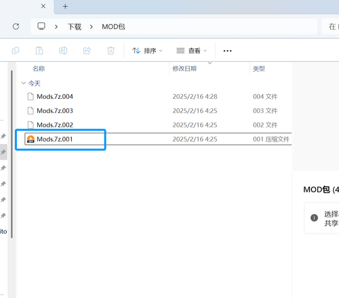Click the search box in MOD包
The height and width of the screenshot is (298, 339).
(330, 26)
